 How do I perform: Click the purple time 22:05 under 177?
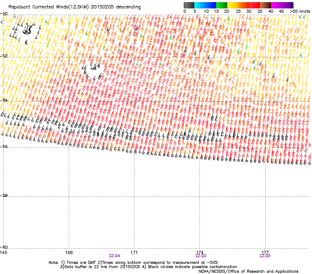[x=265, y=256]
